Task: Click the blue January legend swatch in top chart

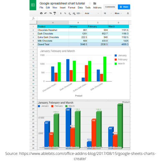Action: (116, 55)
